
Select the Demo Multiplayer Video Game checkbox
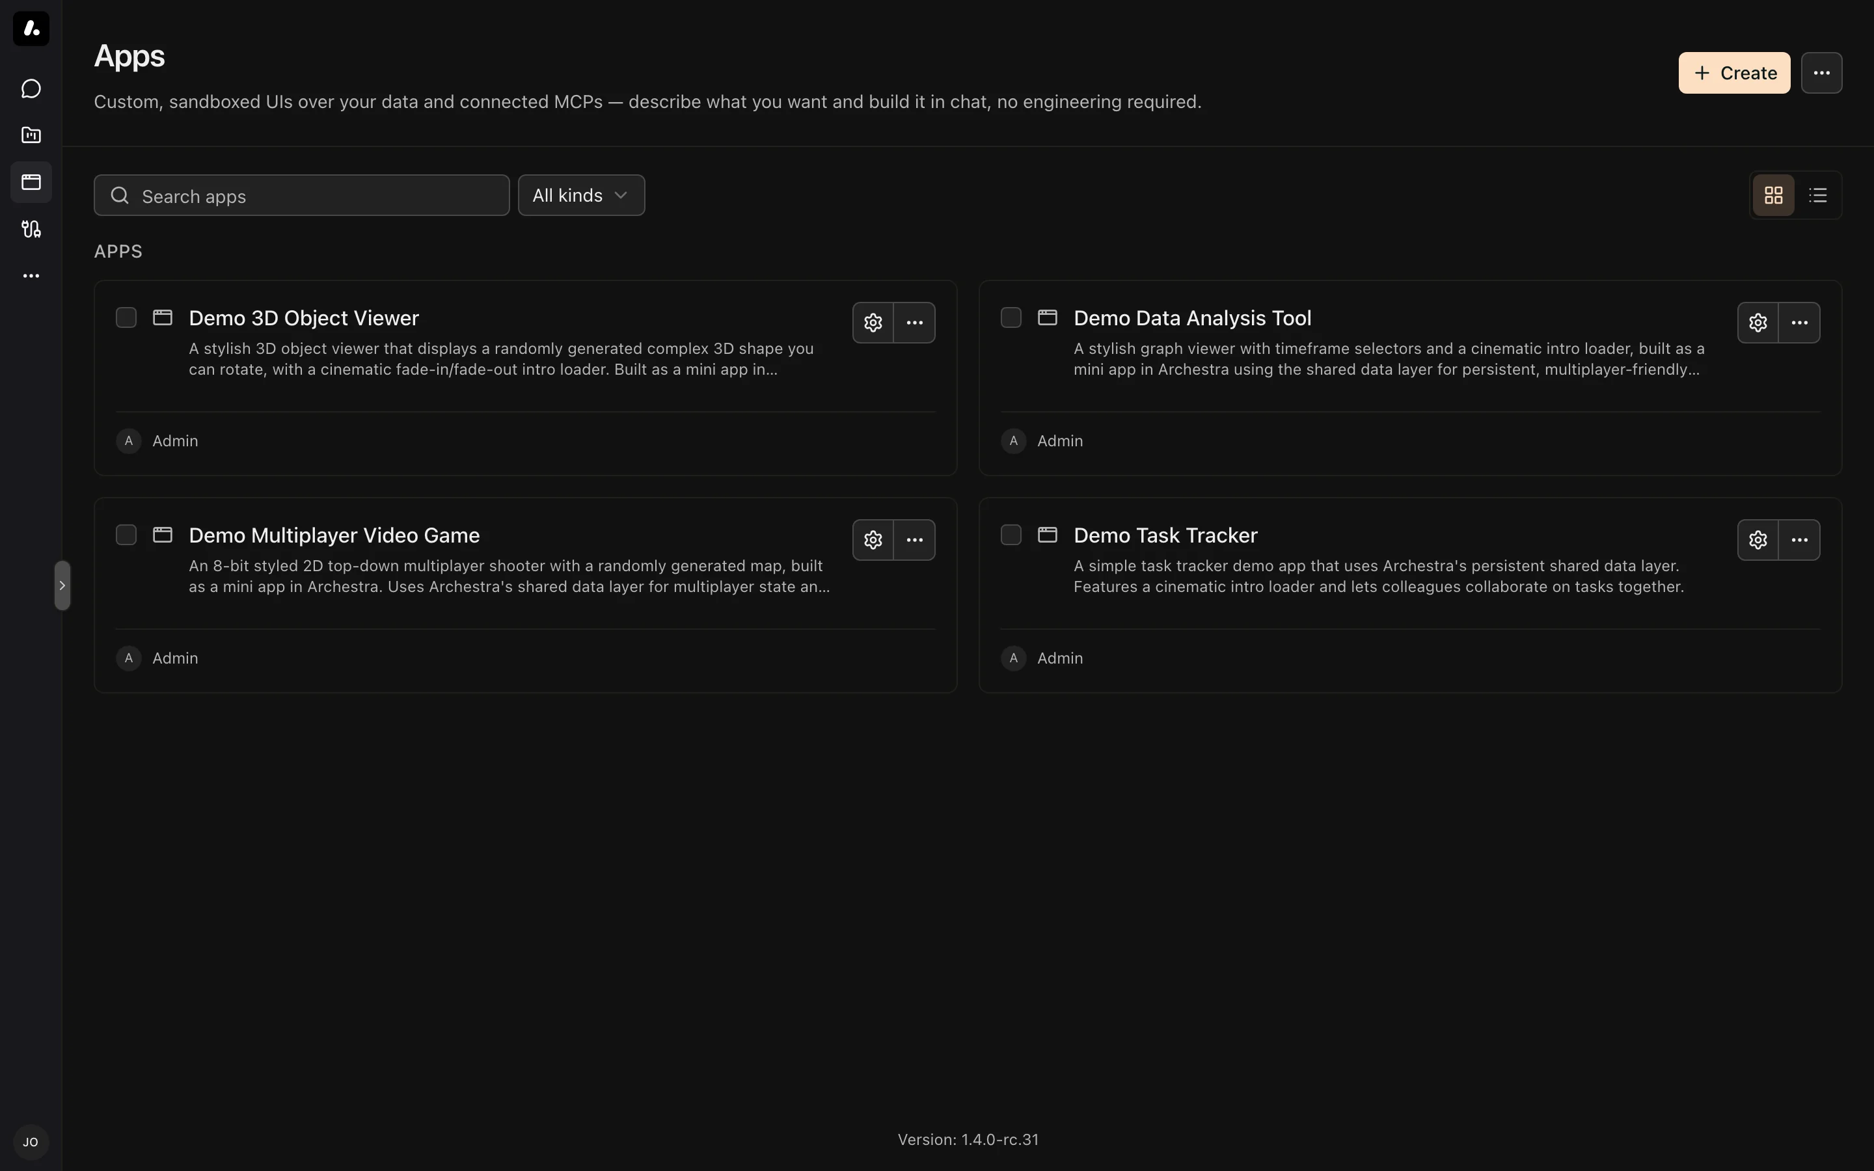point(126,535)
